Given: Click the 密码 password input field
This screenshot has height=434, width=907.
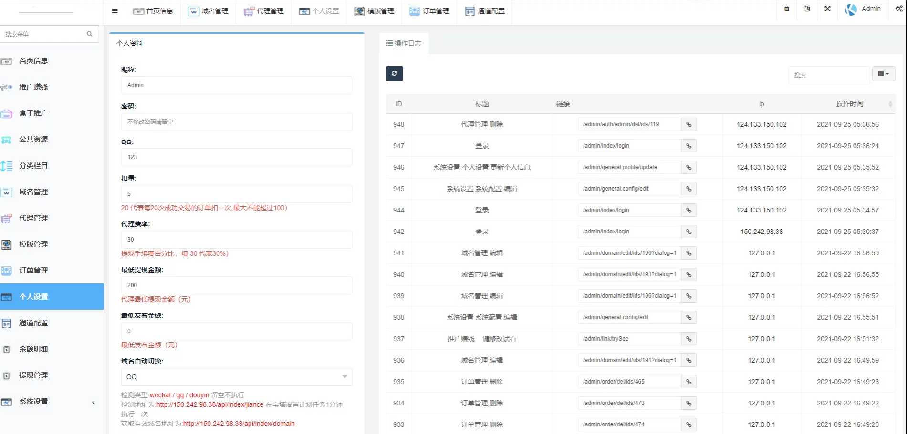Looking at the screenshot, I should tap(237, 122).
